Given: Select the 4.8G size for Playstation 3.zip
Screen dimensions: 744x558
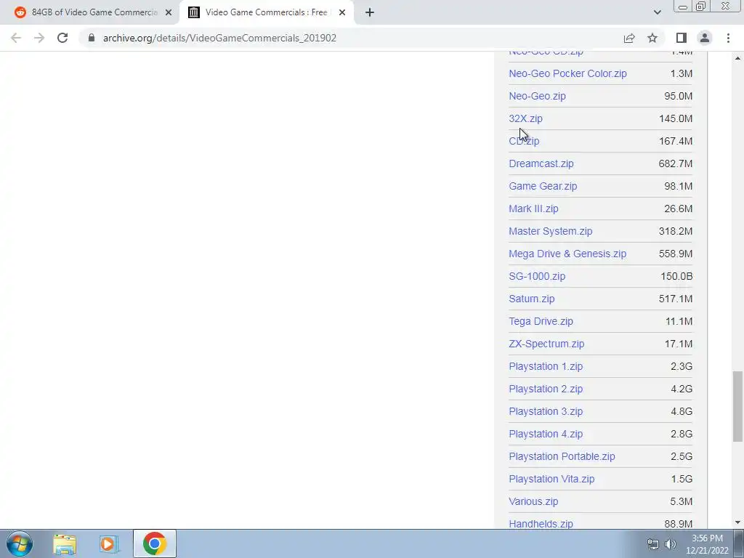Looking at the screenshot, I should click(682, 411).
